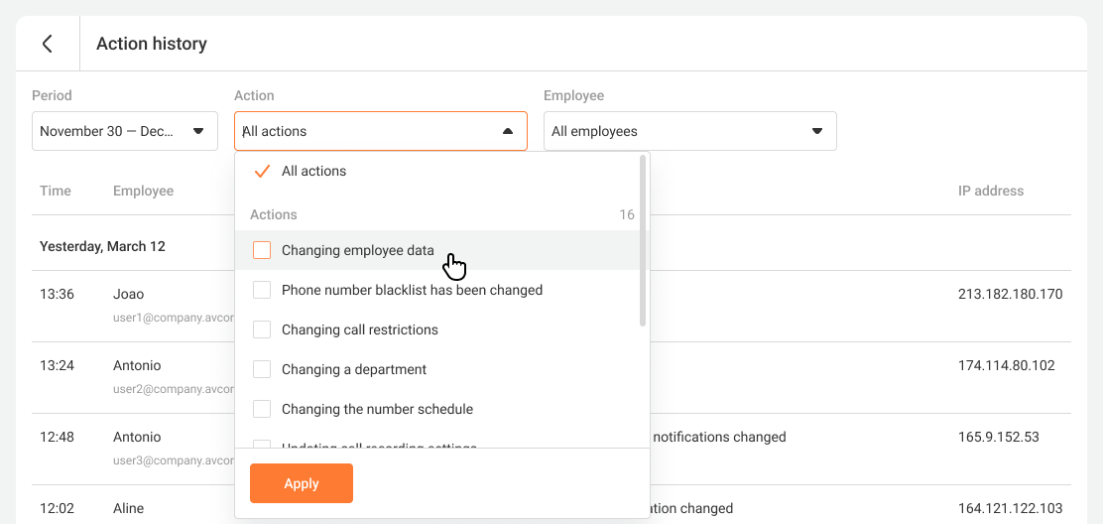Click the orange Apply button

tap(302, 483)
